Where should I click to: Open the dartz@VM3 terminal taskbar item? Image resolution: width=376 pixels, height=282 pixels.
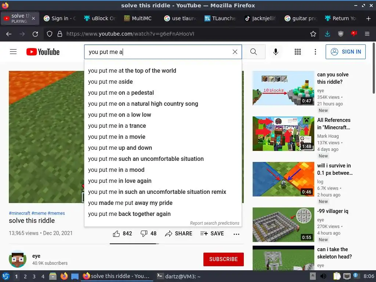[179, 276]
